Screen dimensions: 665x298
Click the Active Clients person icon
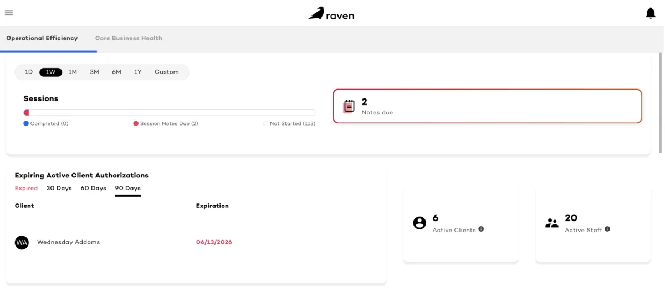coord(420,223)
